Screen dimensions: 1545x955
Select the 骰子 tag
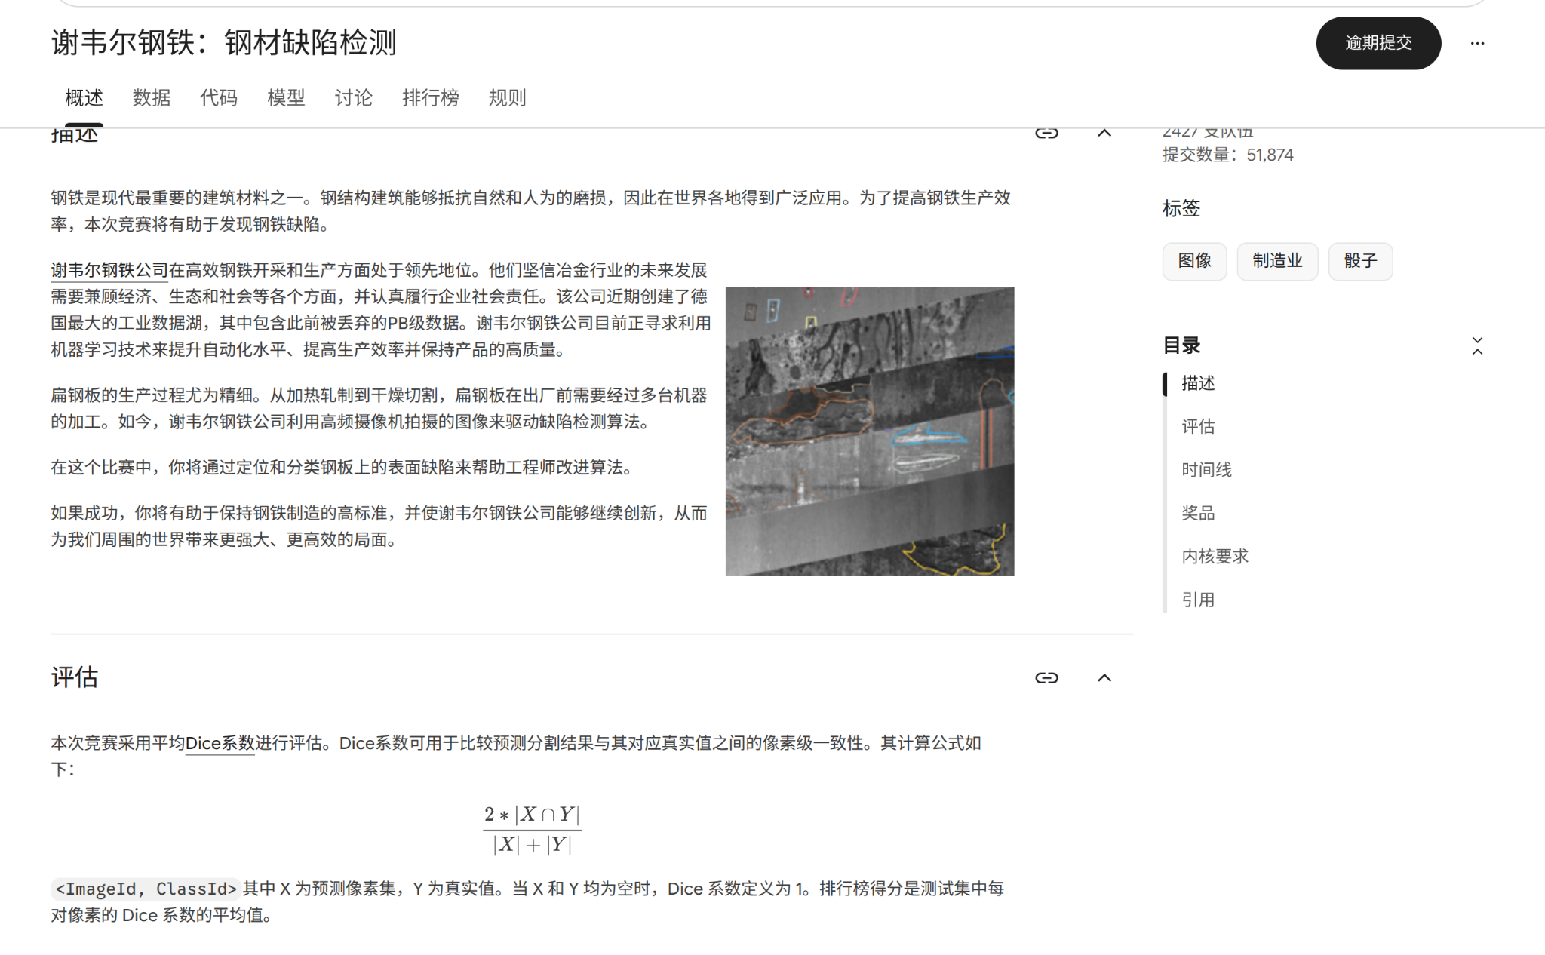(1360, 261)
